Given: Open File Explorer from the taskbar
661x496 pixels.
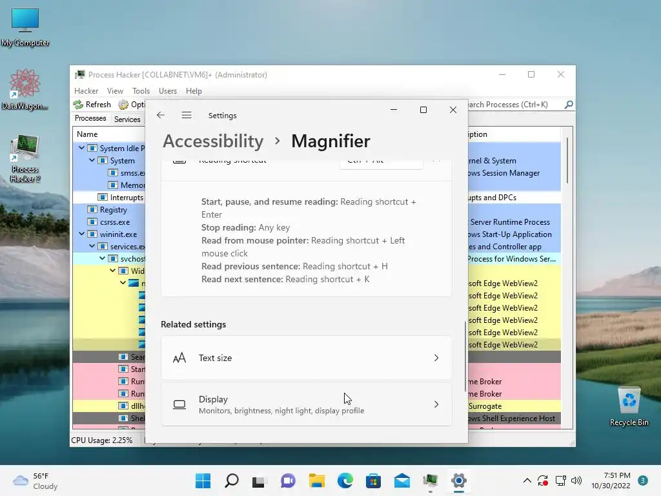Looking at the screenshot, I should click(x=316, y=480).
